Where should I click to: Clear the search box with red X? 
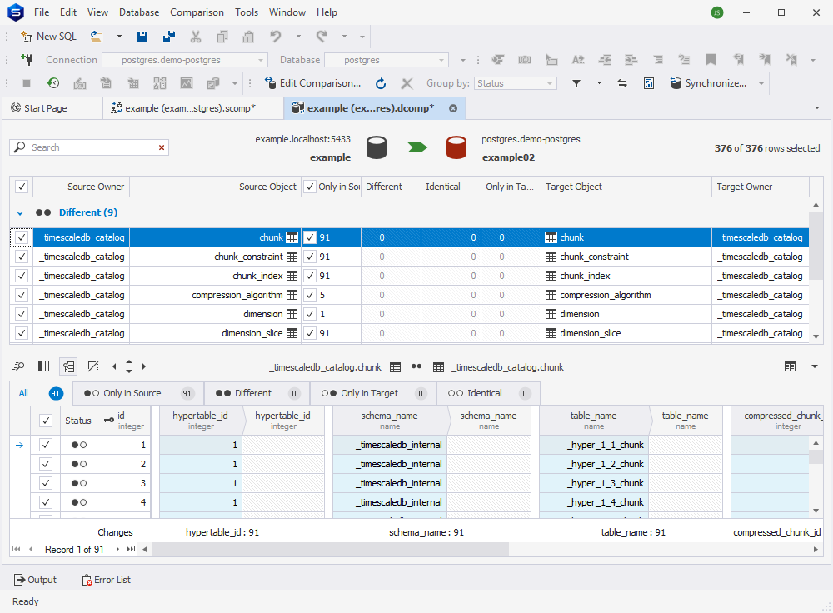click(162, 147)
